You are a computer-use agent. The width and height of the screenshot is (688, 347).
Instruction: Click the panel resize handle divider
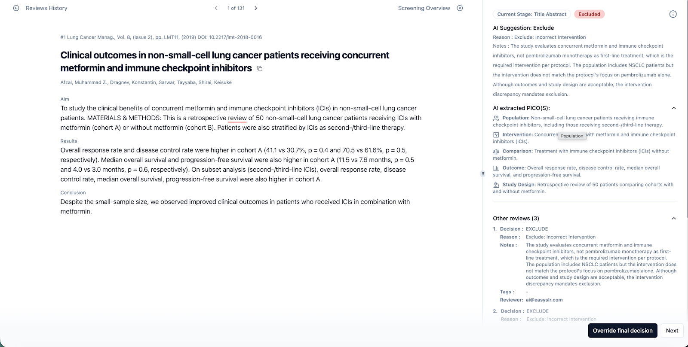pyautogui.click(x=483, y=174)
